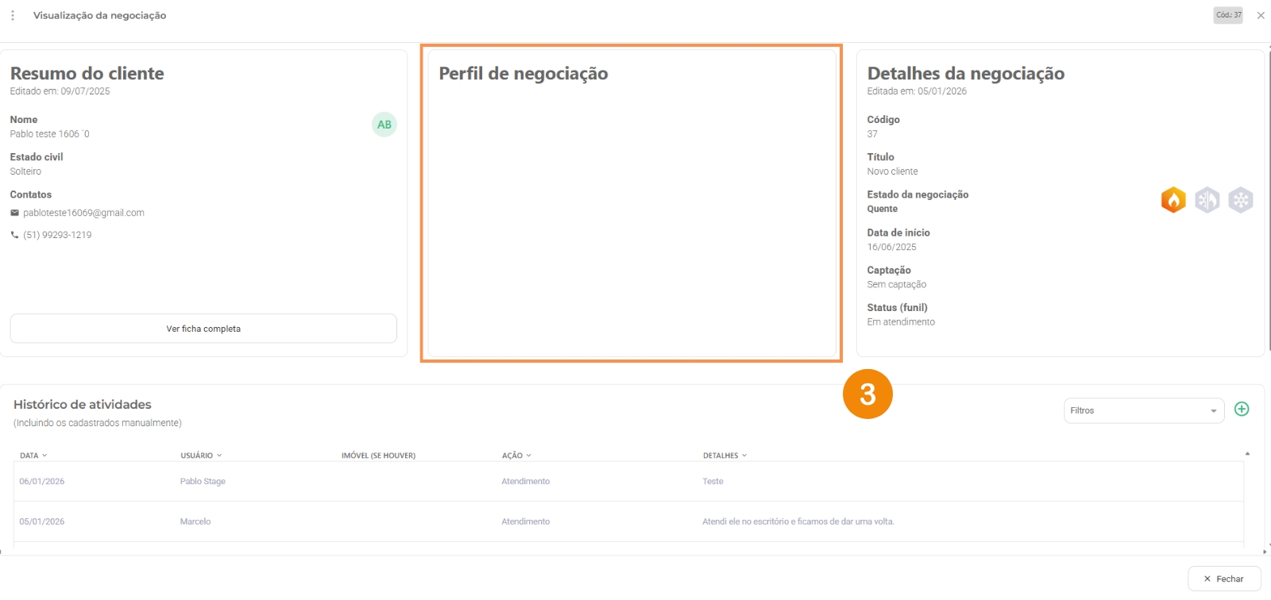Viewport: 1271px width, 600px height.
Task: Open the Filtros dropdown
Action: coord(1143,410)
